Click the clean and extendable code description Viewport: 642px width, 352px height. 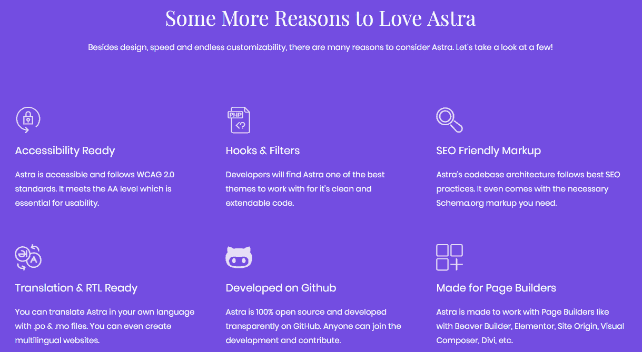(305, 188)
